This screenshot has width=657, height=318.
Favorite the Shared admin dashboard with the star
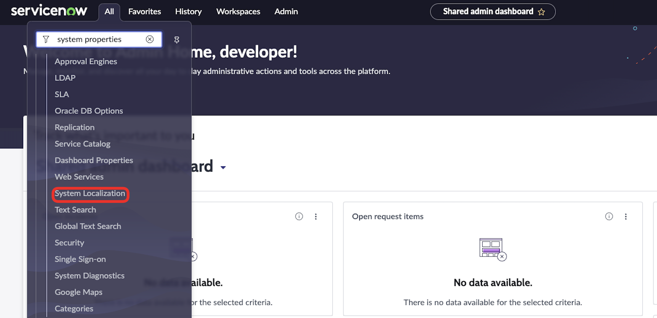(x=541, y=12)
